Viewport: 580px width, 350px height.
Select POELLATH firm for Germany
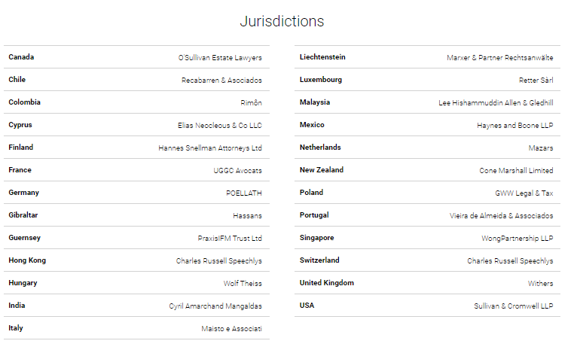244,193
